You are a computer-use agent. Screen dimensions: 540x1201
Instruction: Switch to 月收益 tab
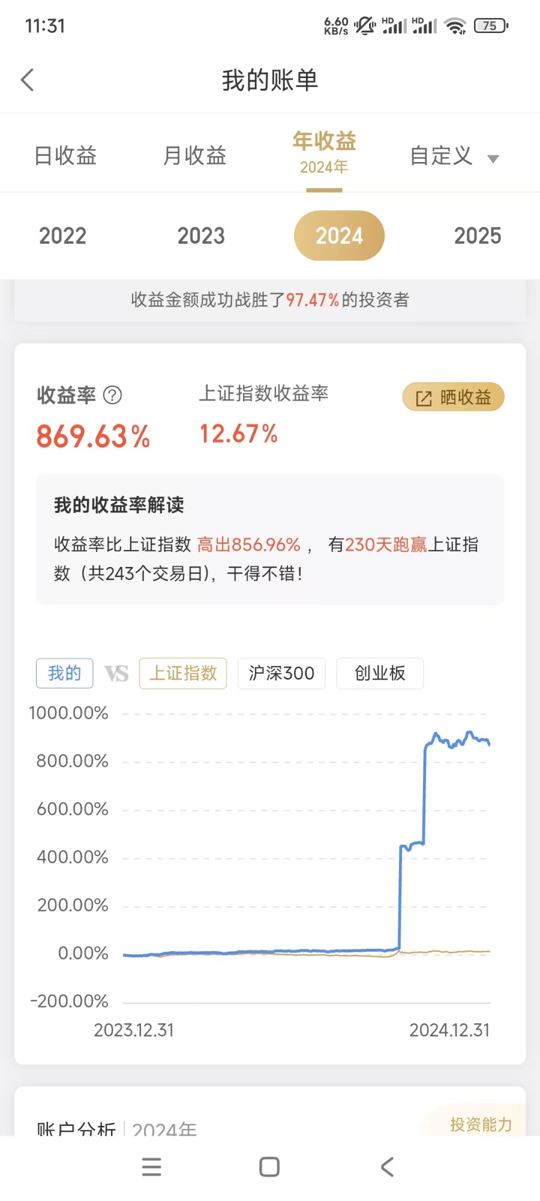(x=195, y=156)
